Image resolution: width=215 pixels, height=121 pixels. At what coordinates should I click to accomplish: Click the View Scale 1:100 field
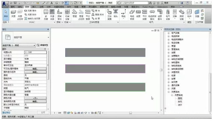(x=35, y=52)
